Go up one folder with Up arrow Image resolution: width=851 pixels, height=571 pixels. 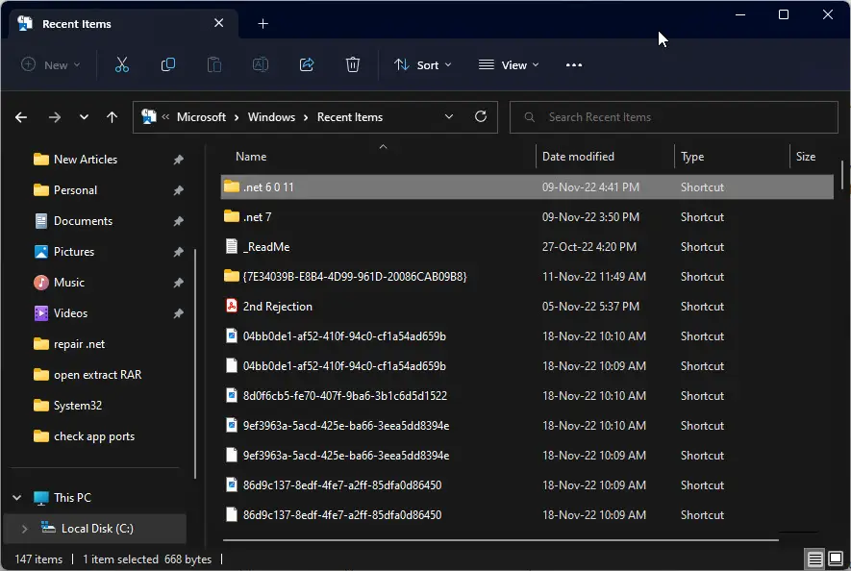pyautogui.click(x=113, y=117)
